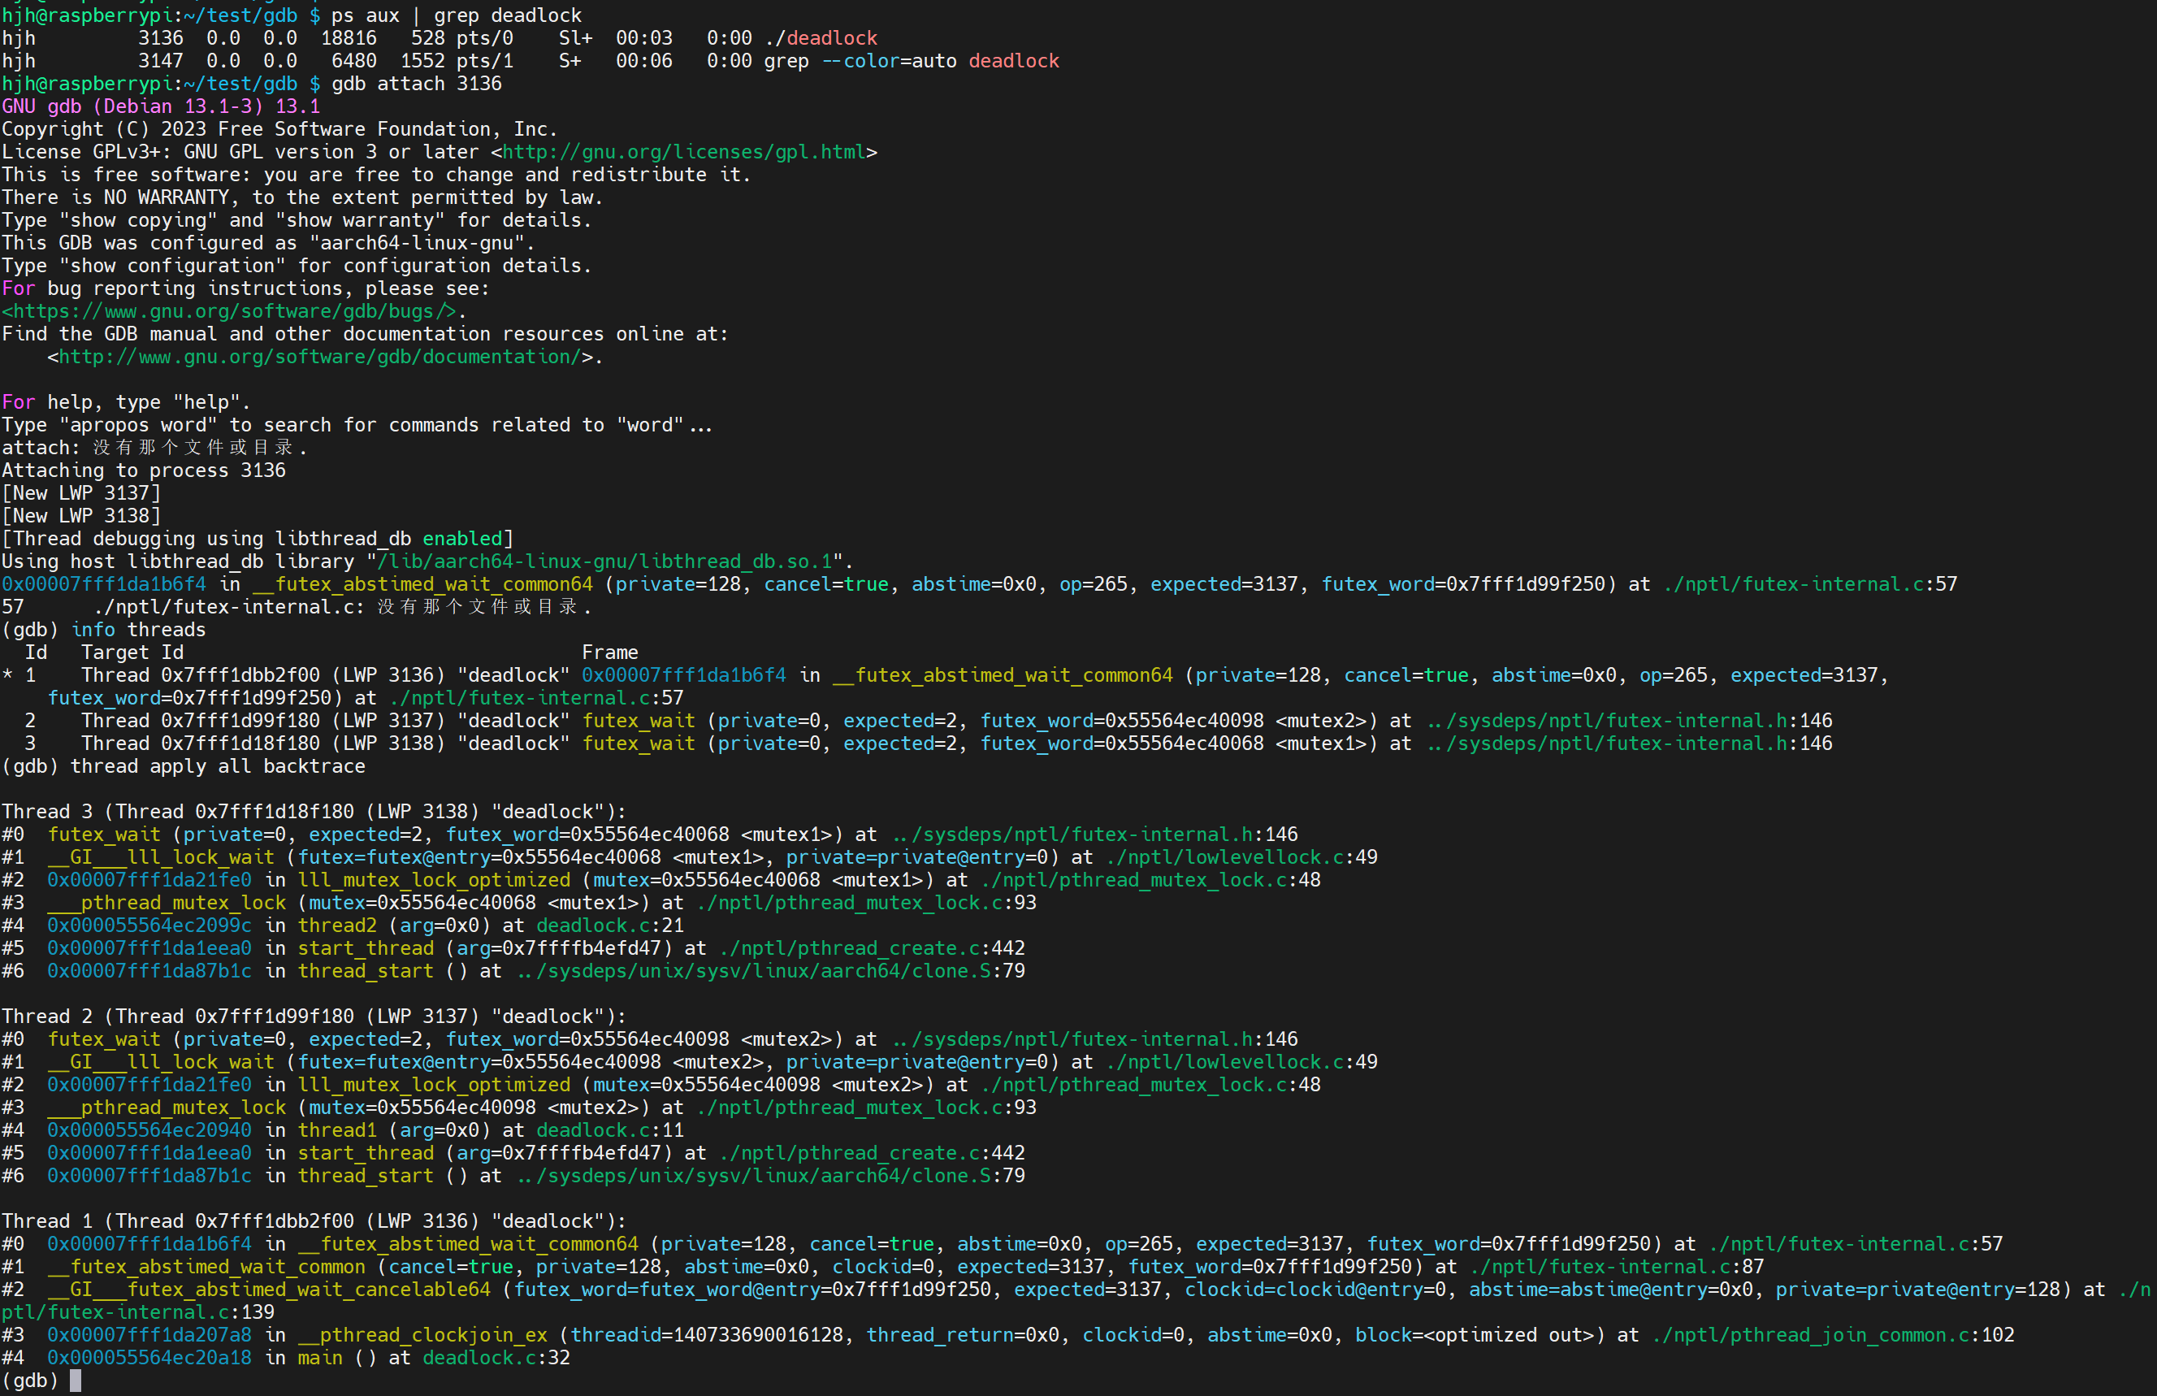The width and height of the screenshot is (2157, 1396).
Task: Click the green 'enabled]' word
Action: point(468,539)
